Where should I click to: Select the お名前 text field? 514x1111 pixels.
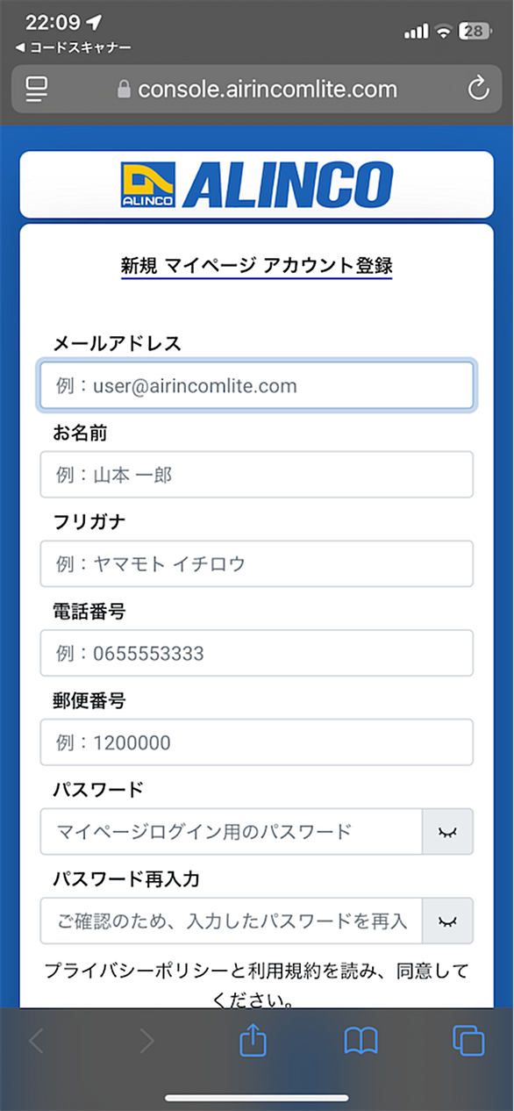click(x=257, y=475)
